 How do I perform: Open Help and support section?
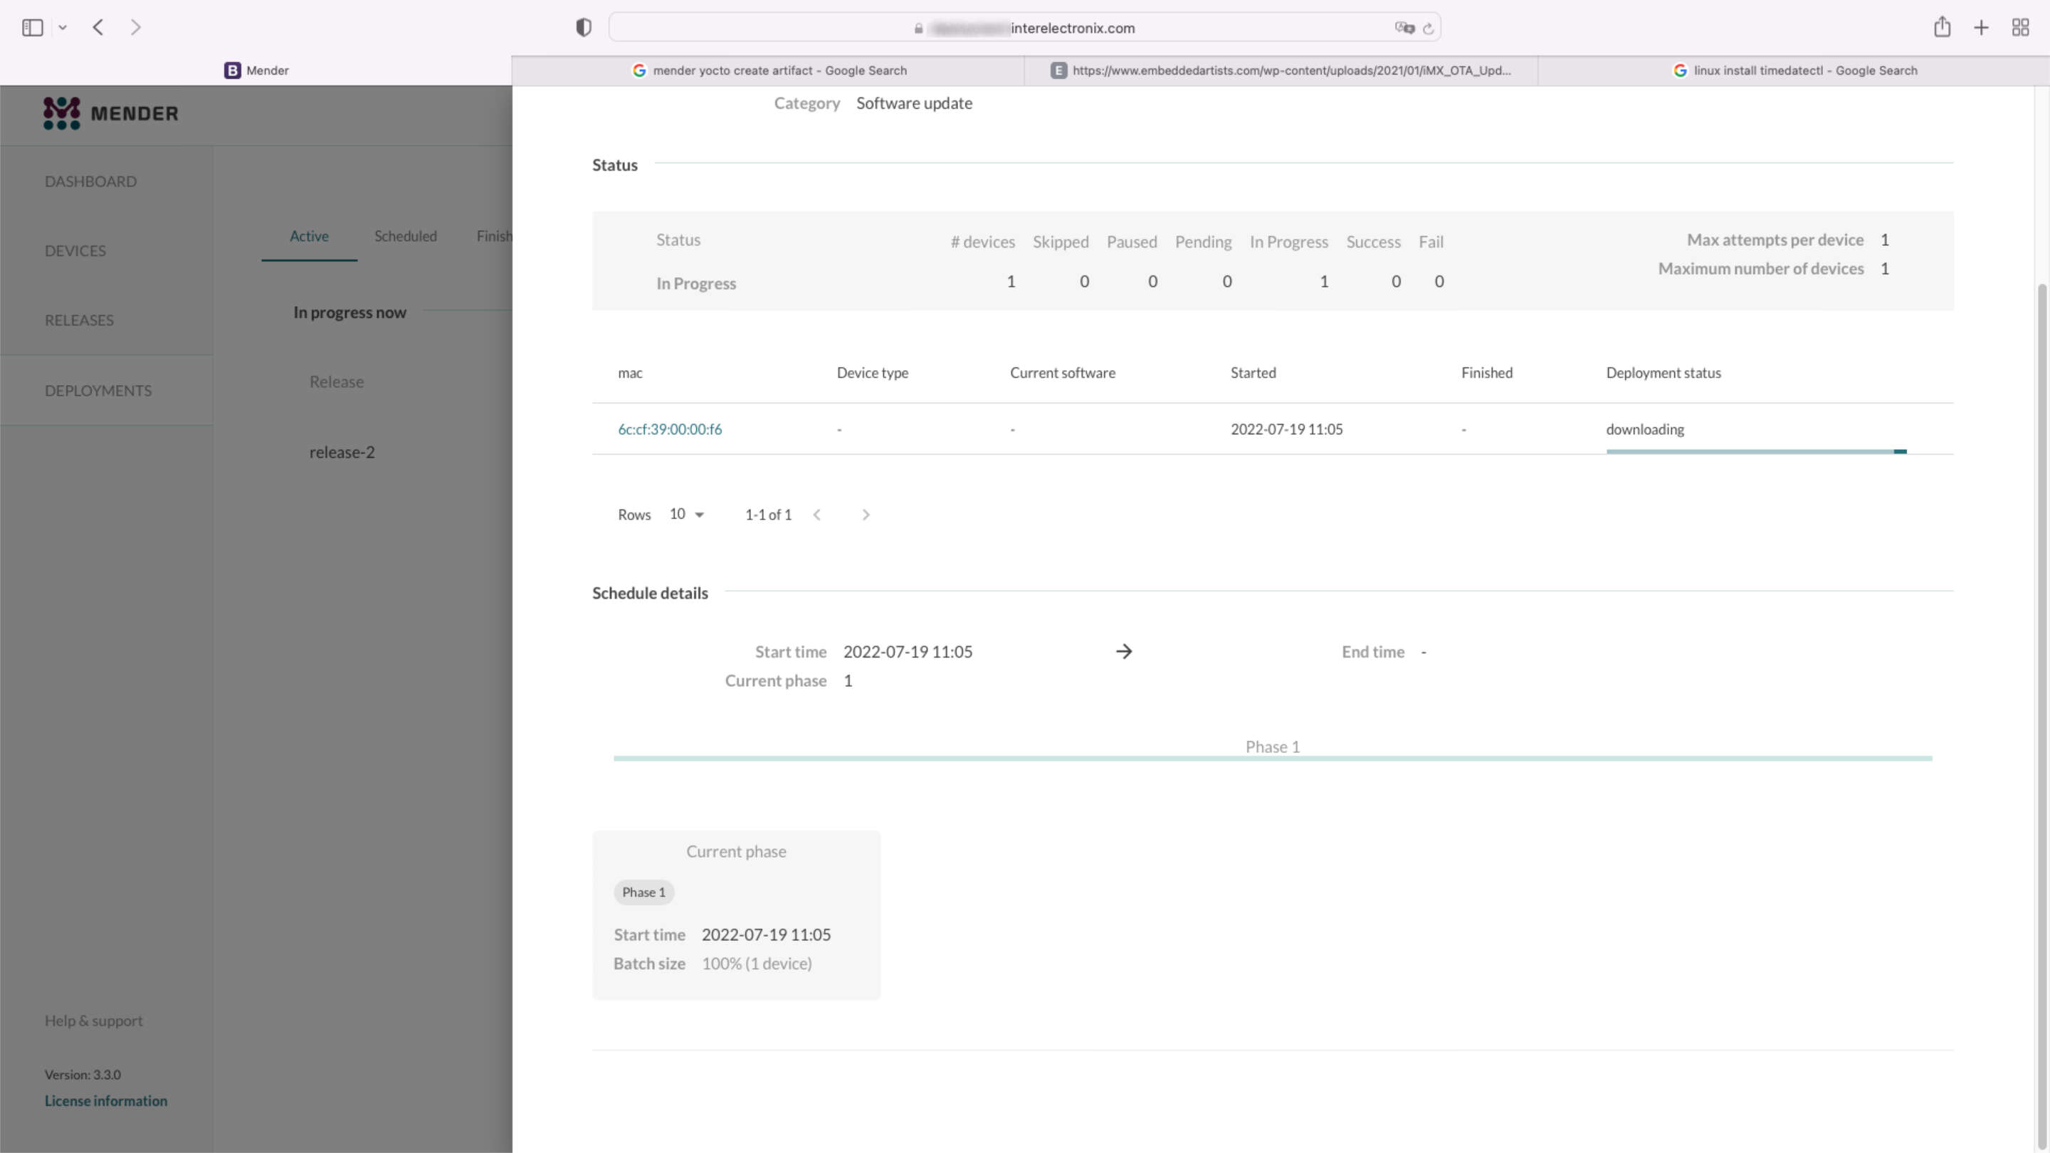(93, 1019)
